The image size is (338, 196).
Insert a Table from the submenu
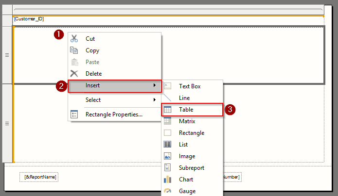coord(192,110)
